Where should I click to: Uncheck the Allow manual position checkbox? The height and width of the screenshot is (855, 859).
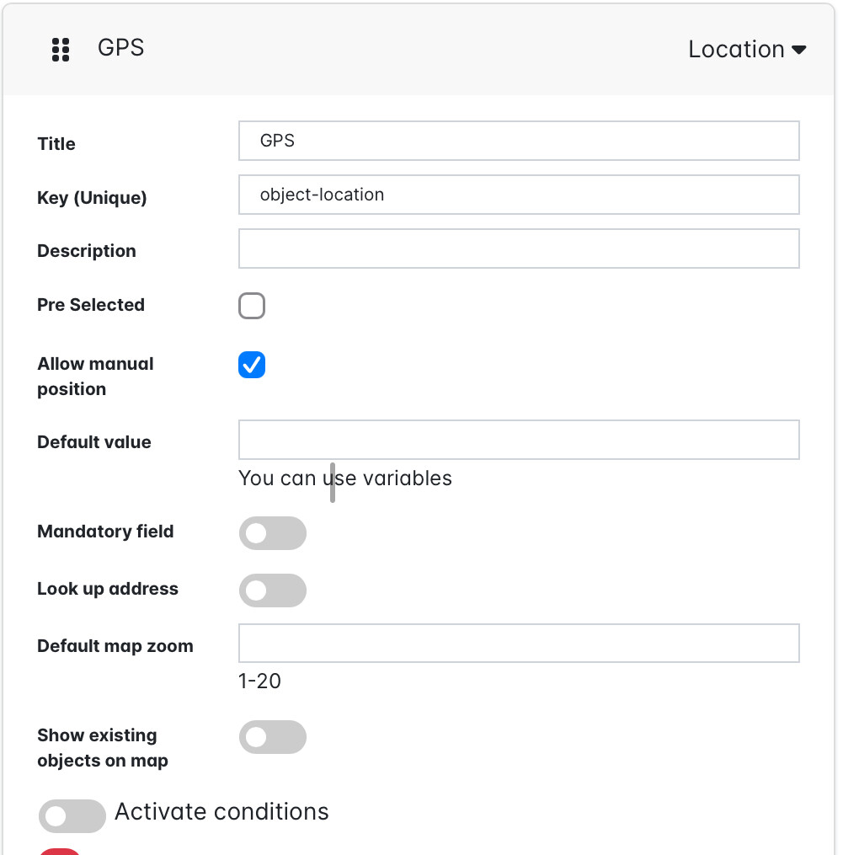(x=252, y=365)
